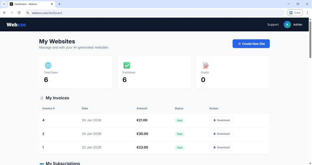The height and width of the screenshot is (165, 312).
Task: Click the Date column header
Action: point(85,108)
